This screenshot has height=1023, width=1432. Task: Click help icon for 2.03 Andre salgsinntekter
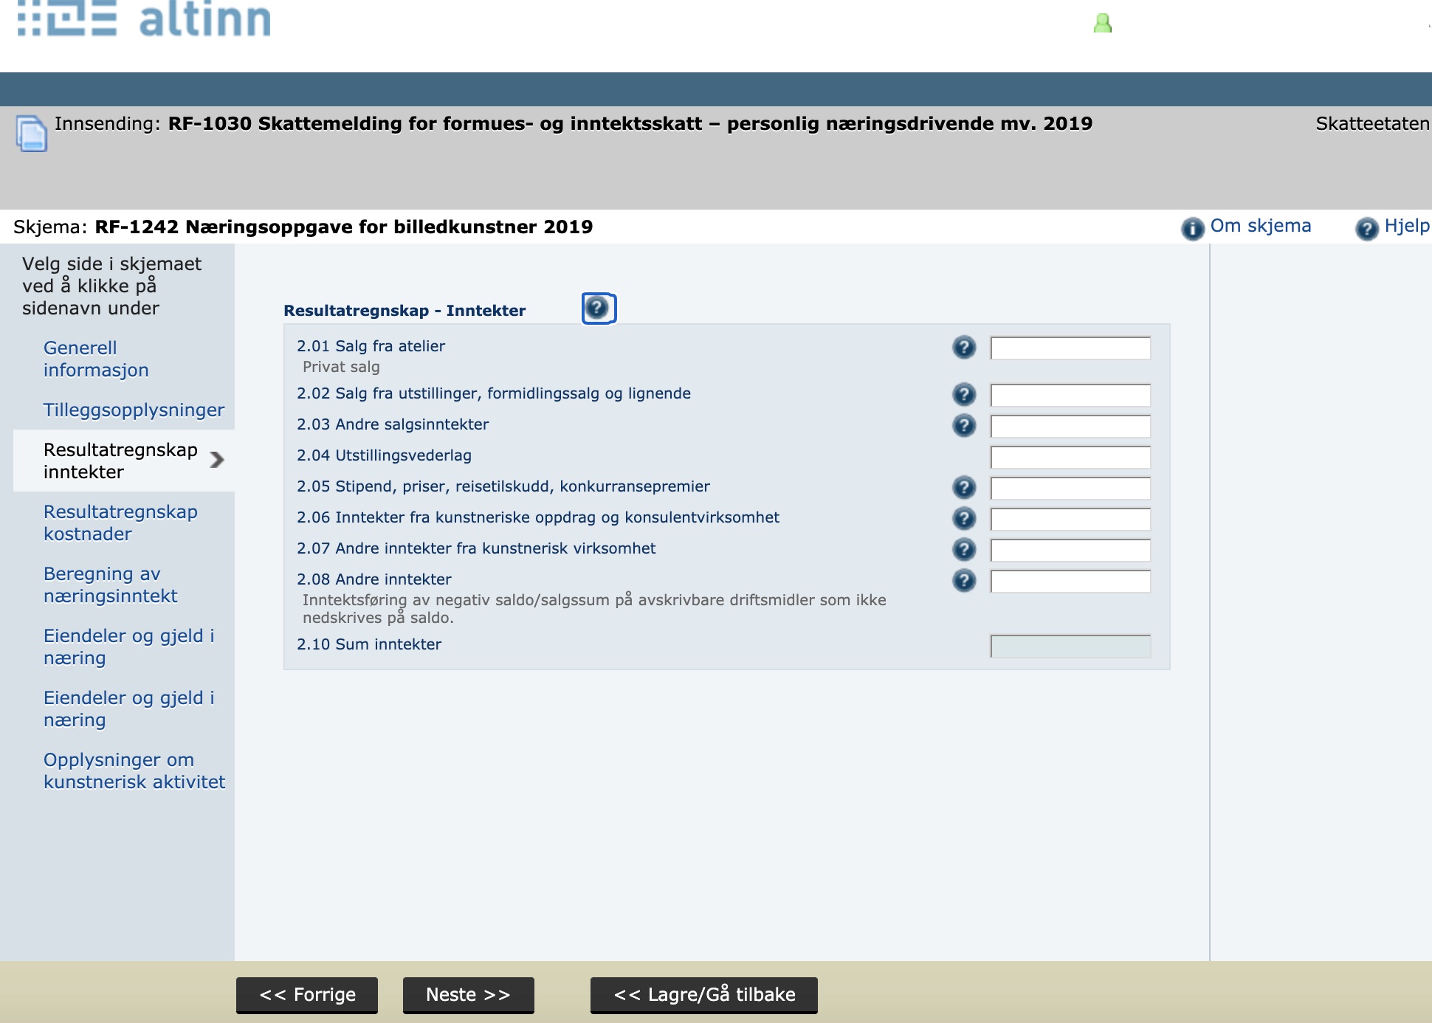(963, 425)
